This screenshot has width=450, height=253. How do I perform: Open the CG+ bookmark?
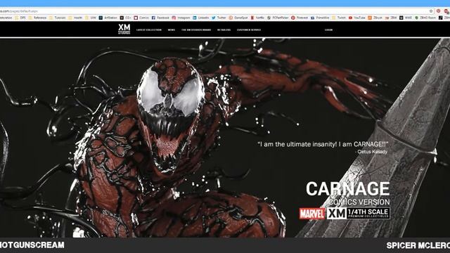tap(125, 18)
